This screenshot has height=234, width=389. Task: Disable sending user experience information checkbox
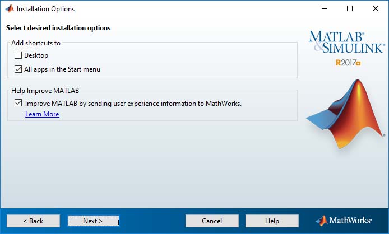pos(18,103)
